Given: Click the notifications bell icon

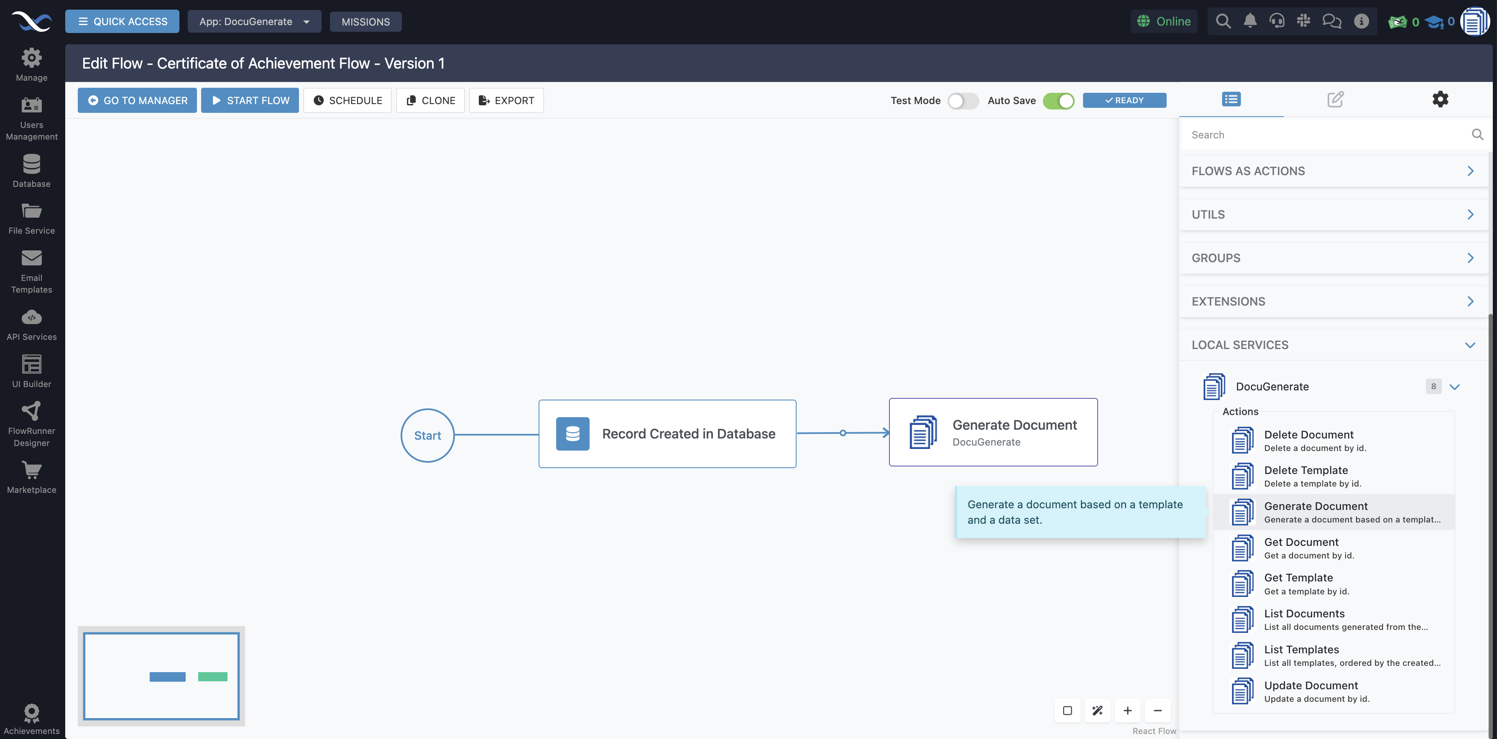Looking at the screenshot, I should coord(1250,21).
